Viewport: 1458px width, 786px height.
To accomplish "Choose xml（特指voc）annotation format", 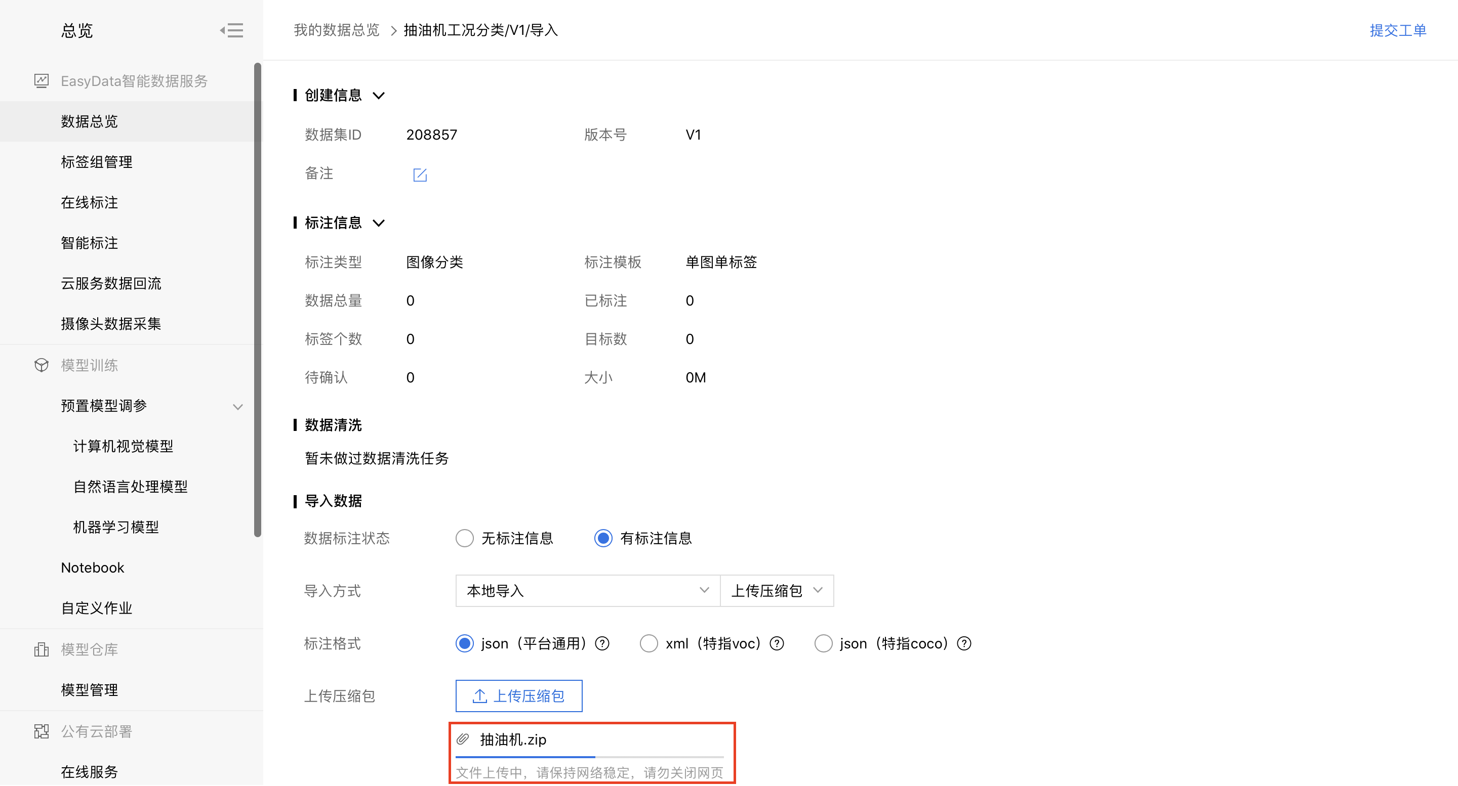I will coord(649,643).
